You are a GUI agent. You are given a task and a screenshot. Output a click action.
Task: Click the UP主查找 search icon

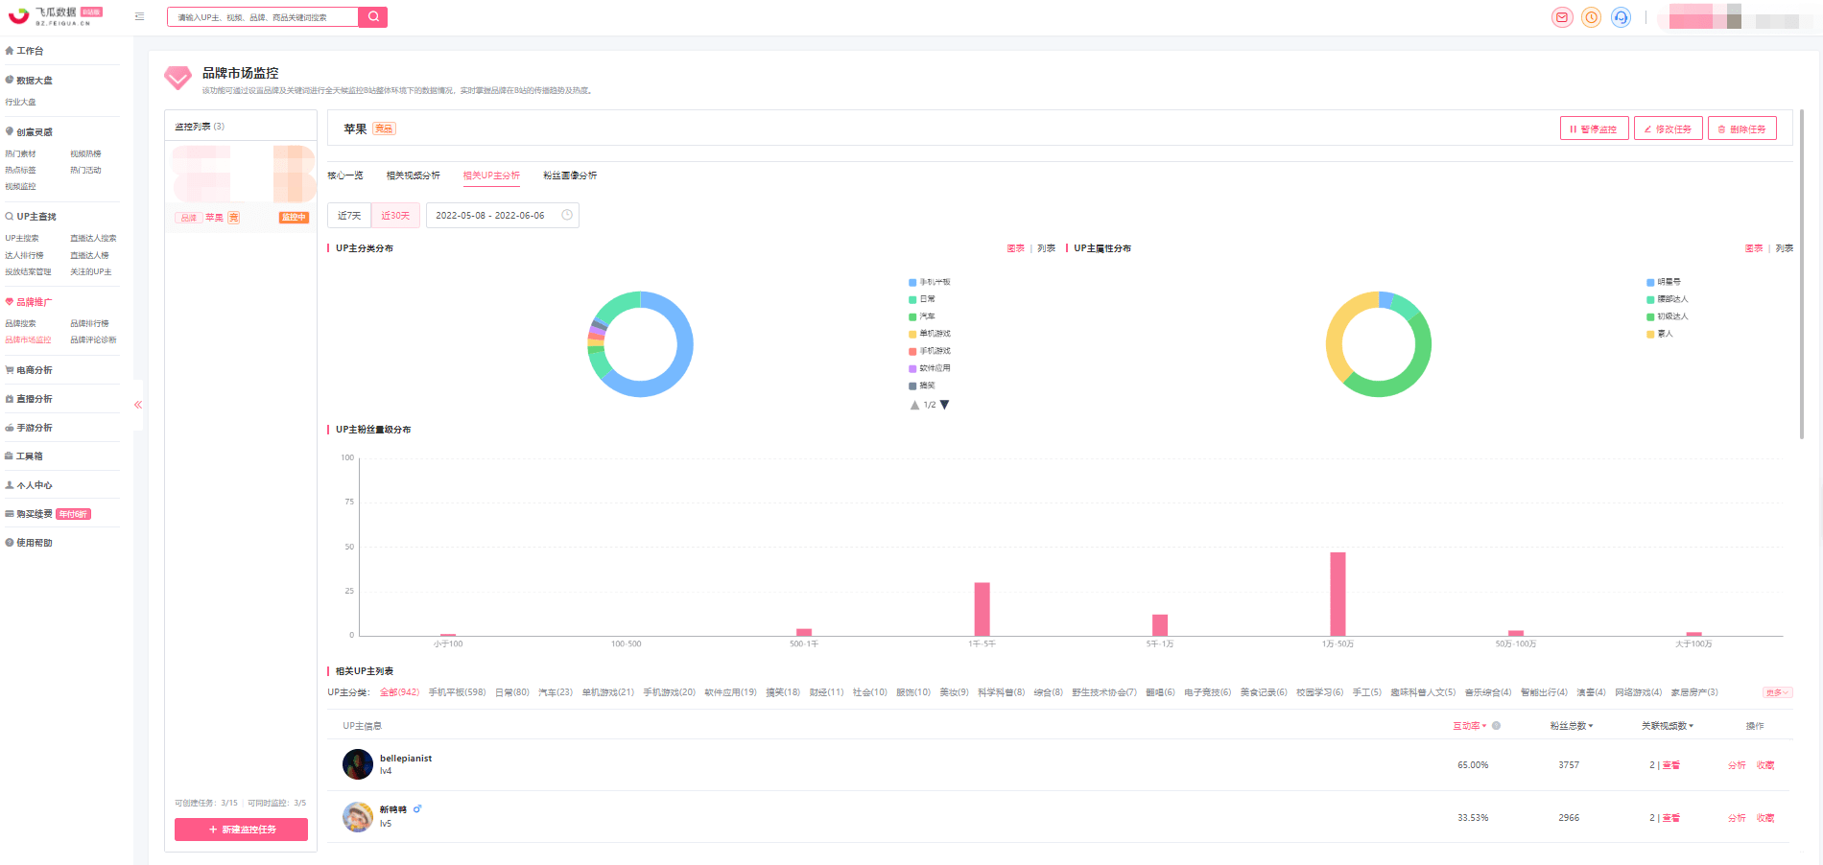click(x=10, y=216)
